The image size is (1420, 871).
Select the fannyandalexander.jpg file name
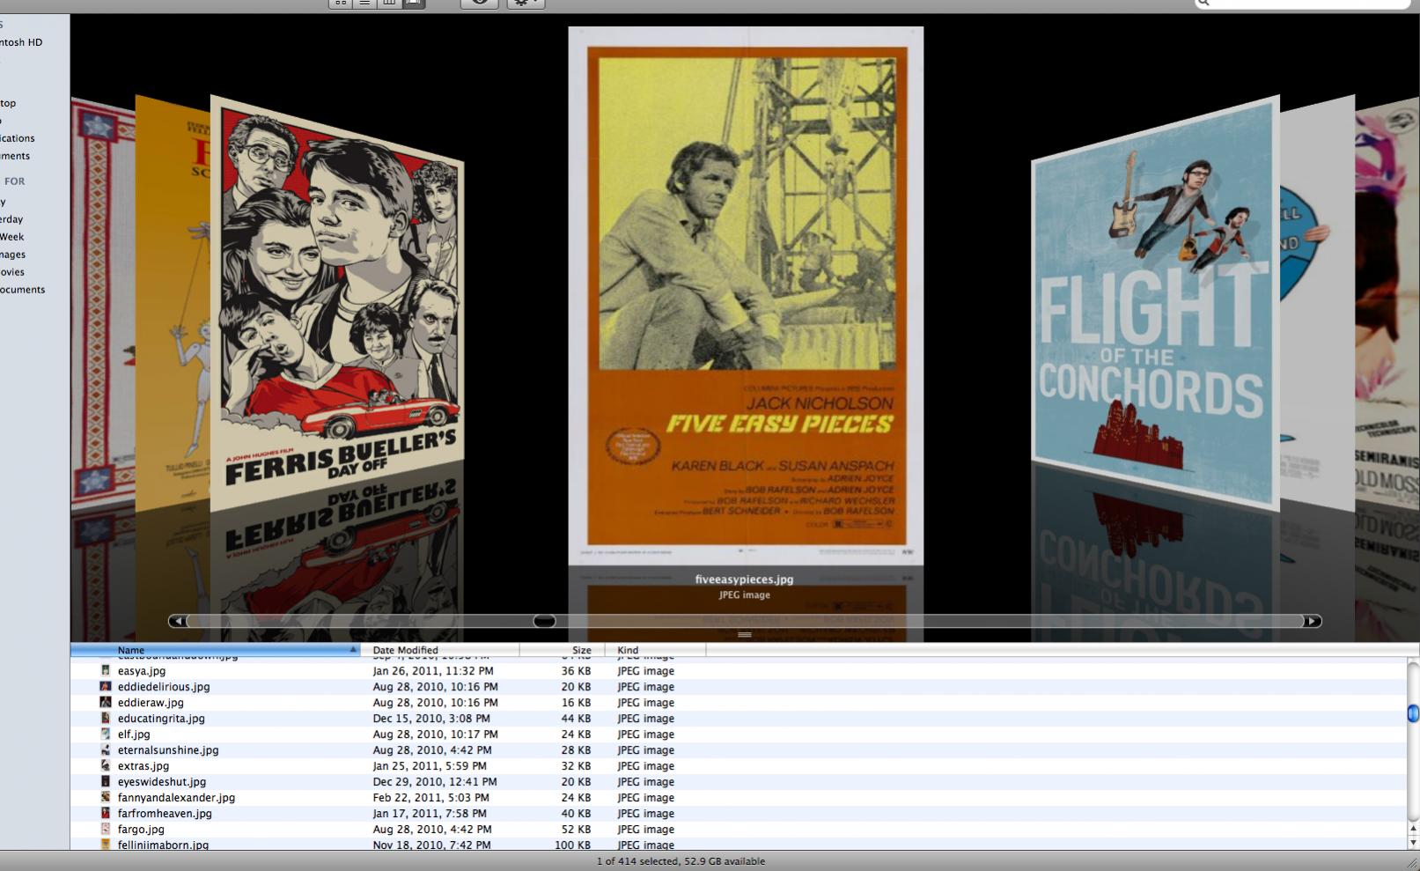point(176,798)
